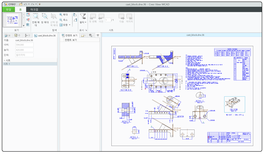Click the DETAIL E label in drawing
The height and width of the screenshot is (154, 264).
[x=134, y=137]
